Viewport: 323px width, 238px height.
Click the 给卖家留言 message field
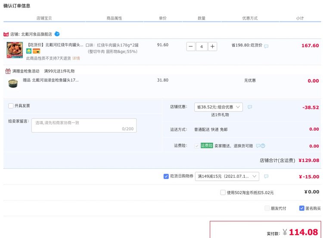click(84, 125)
